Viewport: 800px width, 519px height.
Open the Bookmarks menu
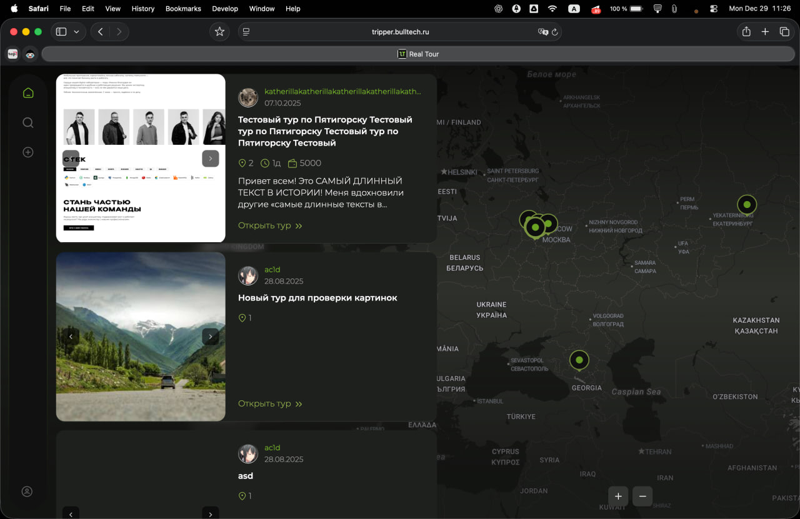click(183, 9)
